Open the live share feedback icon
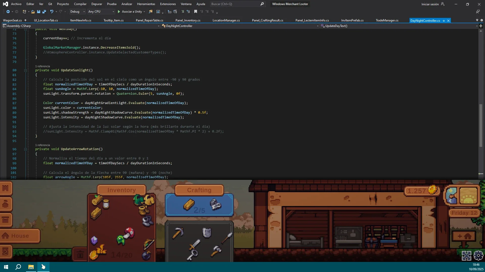 click(x=478, y=12)
